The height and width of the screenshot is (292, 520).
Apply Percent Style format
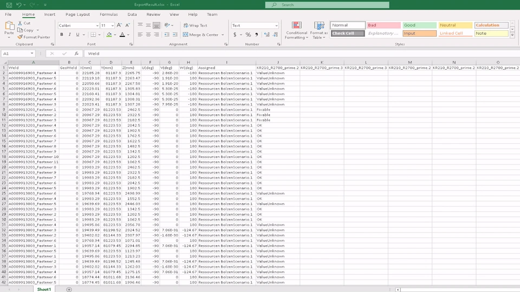coord(248,35)
